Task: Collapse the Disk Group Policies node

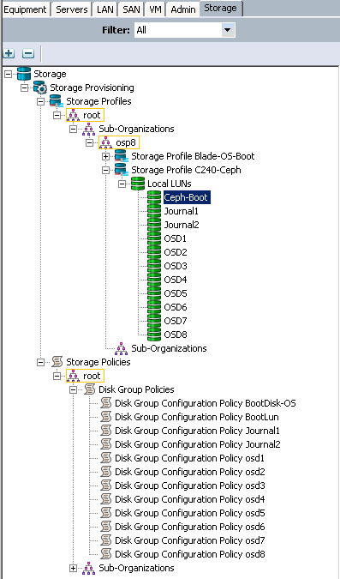Action: tap(73, 389)
